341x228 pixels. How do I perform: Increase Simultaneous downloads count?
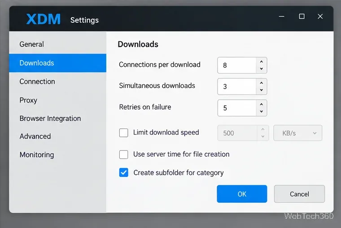262,83
